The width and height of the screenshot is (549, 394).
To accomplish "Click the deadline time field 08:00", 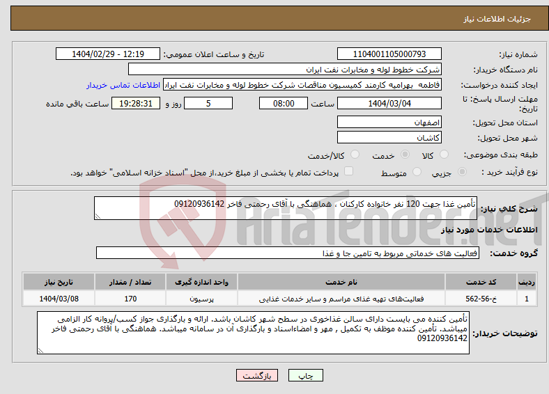I will 284,103.
